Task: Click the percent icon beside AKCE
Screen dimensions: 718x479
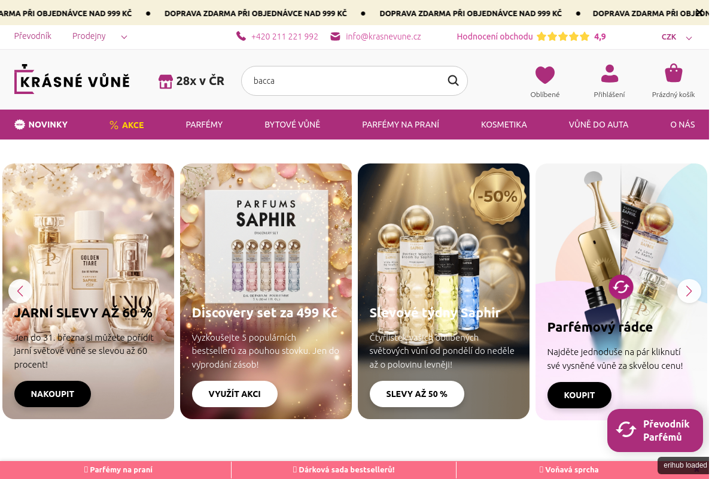Action: click(x=114, y=125)
